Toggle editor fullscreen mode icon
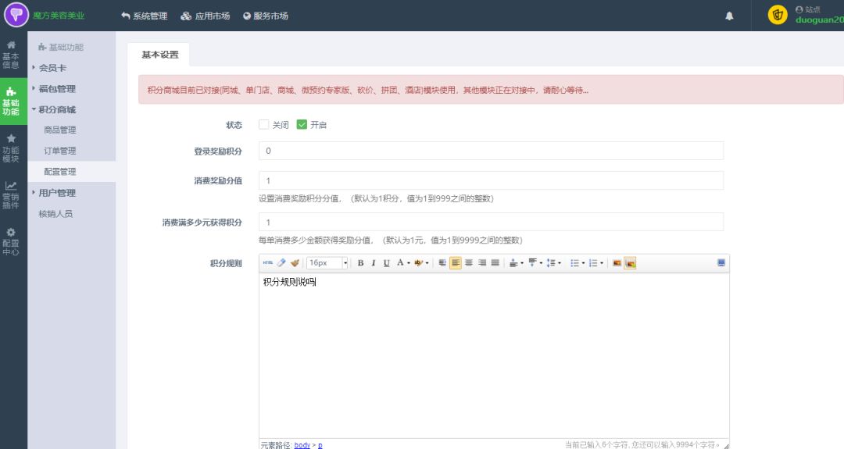 (721, 262)
